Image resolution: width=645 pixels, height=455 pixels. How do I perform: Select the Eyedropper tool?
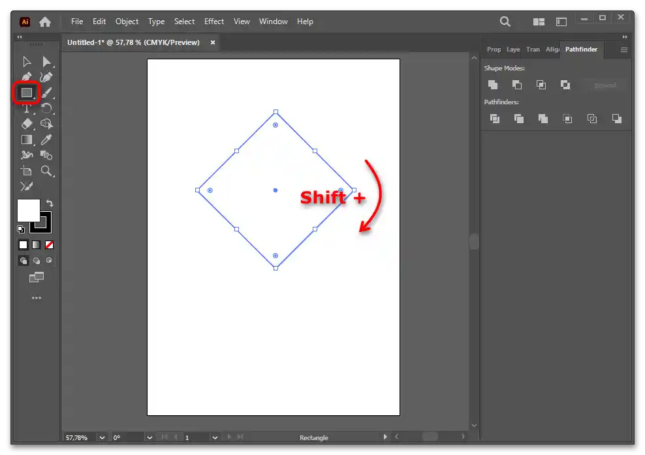pyautogui.click(x=46, y=139)
